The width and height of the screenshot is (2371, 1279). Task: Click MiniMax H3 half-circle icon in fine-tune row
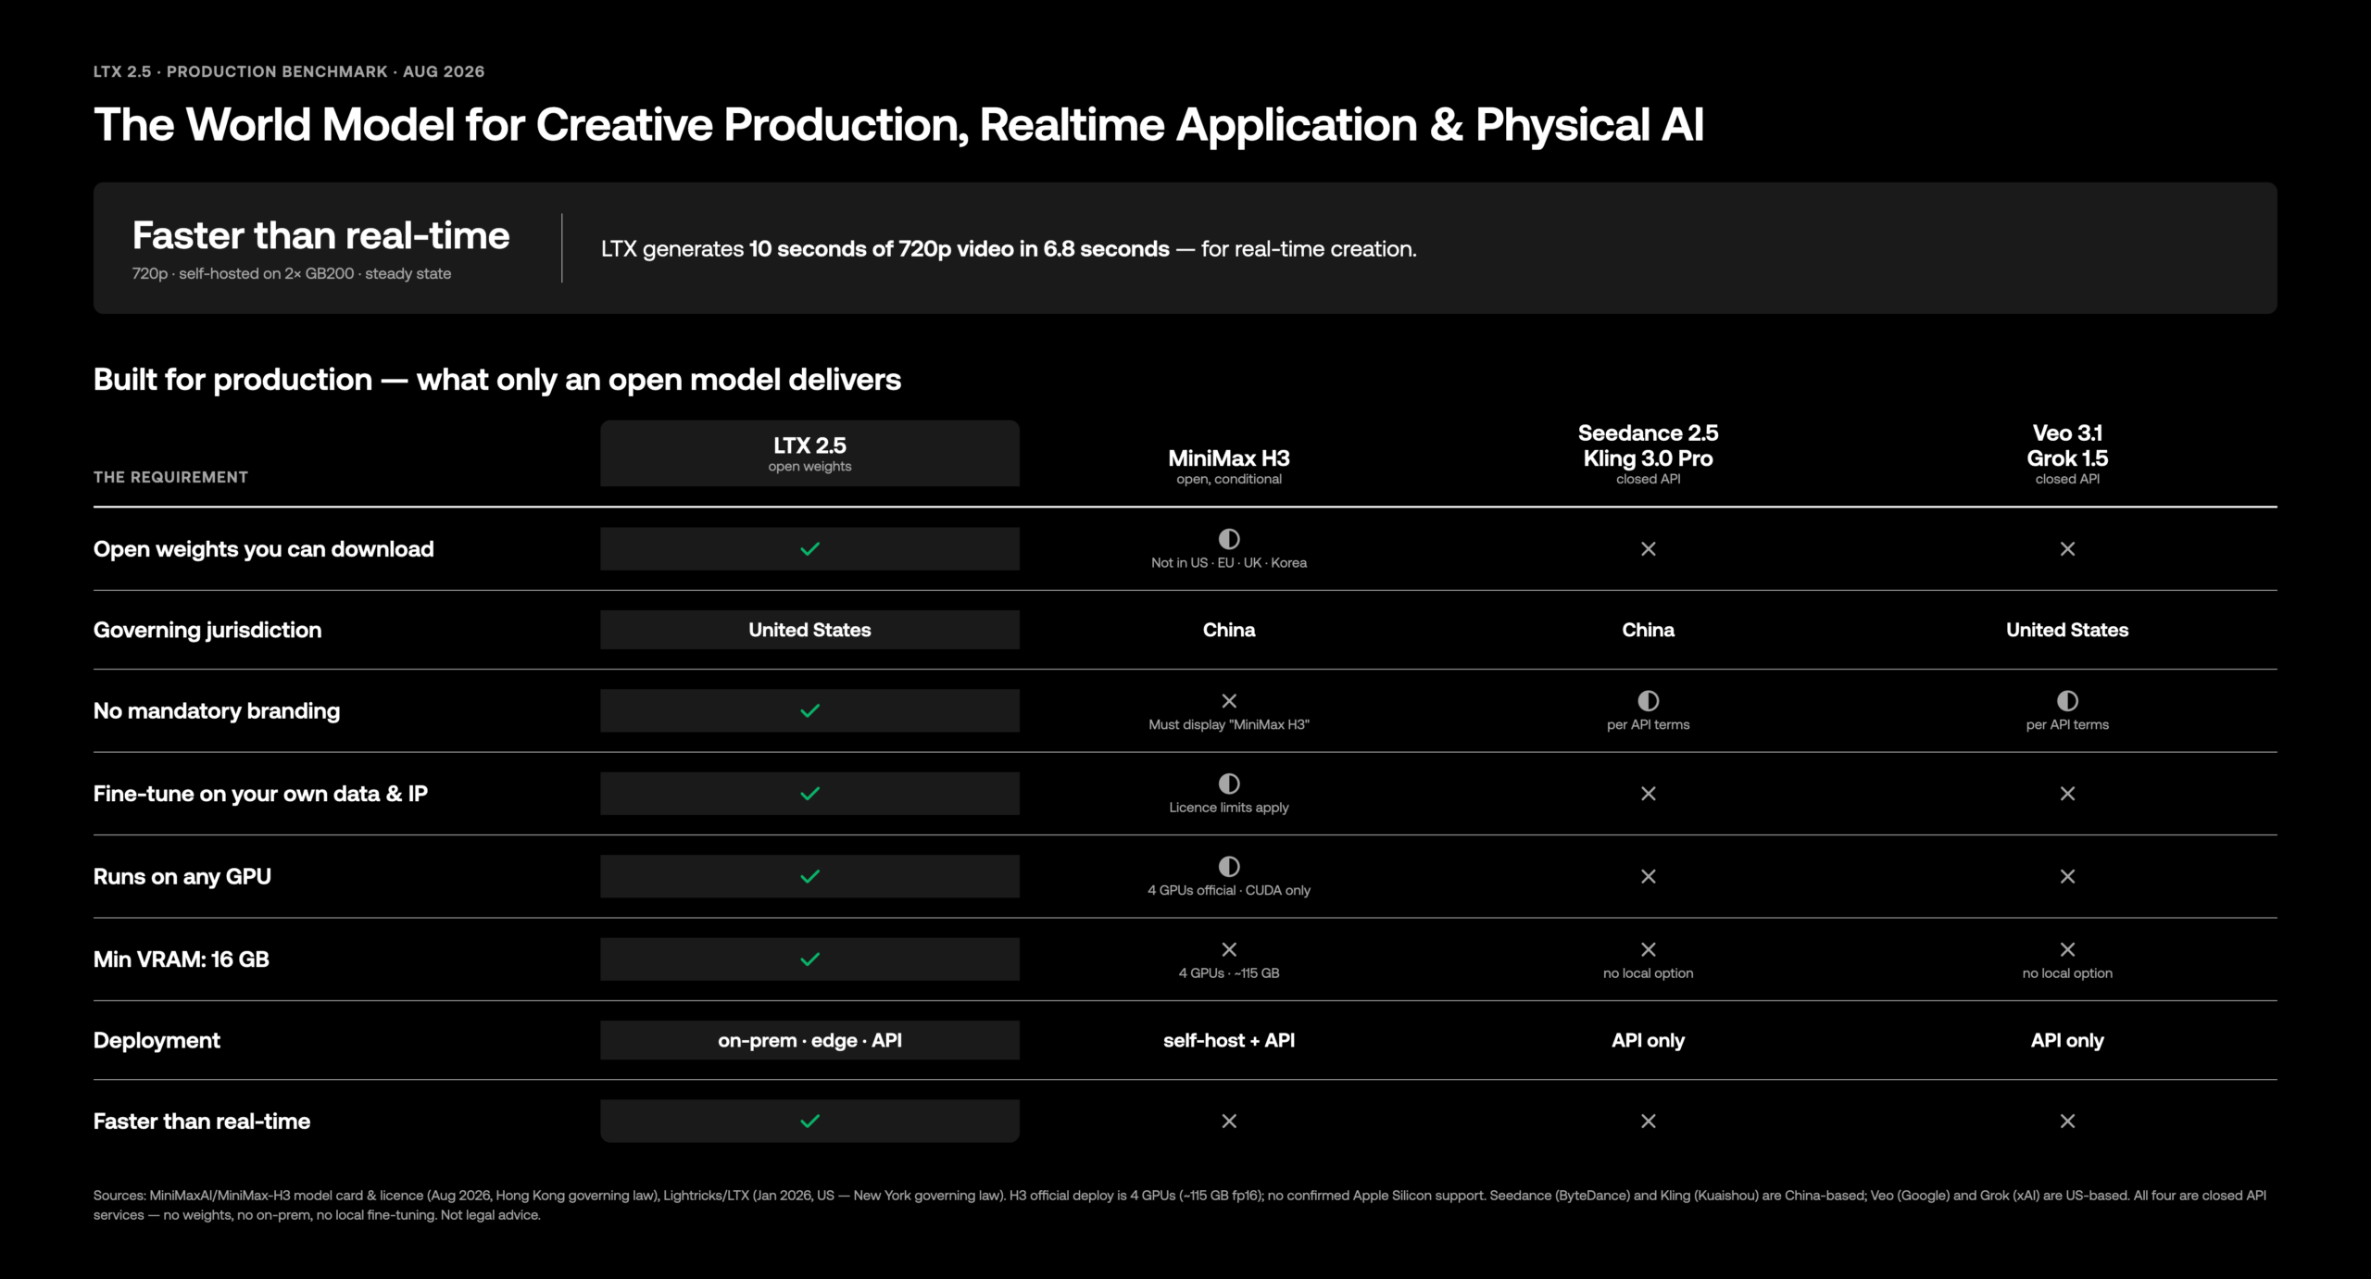click(x=1229, y=784)
